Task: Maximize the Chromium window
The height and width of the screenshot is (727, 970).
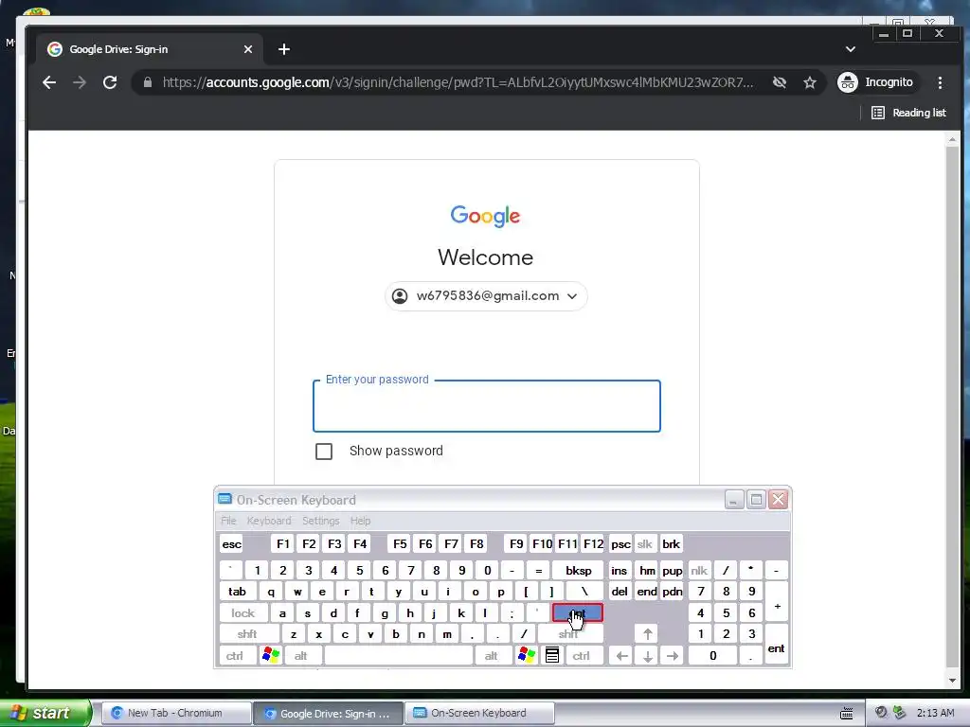Action: [907, 34]
